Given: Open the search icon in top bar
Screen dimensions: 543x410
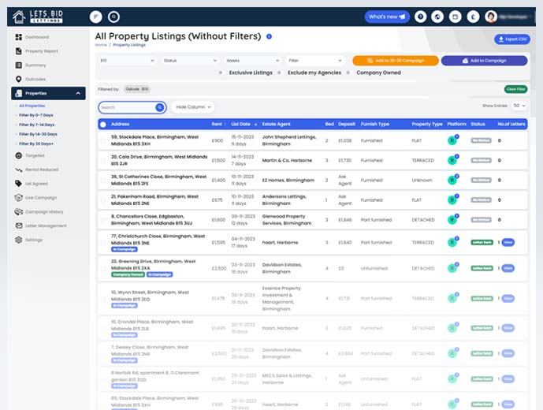Looking at the screenshot, I should click(113, 17).
